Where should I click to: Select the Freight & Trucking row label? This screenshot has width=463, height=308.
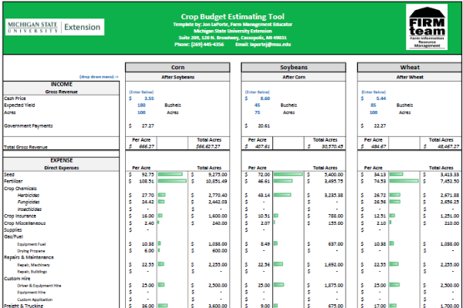[x=26, y=306]
